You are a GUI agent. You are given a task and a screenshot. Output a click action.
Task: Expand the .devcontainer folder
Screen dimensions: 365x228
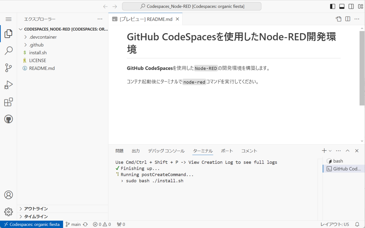click(x=63, y=37)
